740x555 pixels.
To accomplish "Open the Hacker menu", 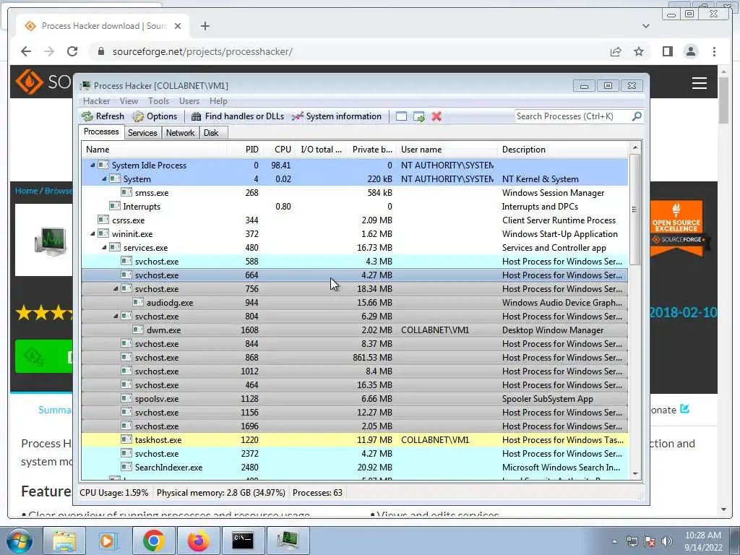I will [x=96, y=101].
